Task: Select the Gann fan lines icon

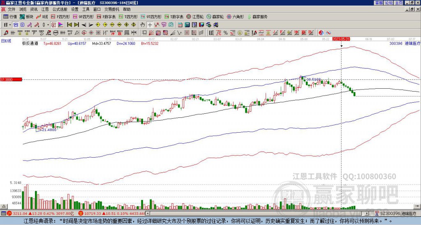Action: pyautogui.click(x=151, y=33)
